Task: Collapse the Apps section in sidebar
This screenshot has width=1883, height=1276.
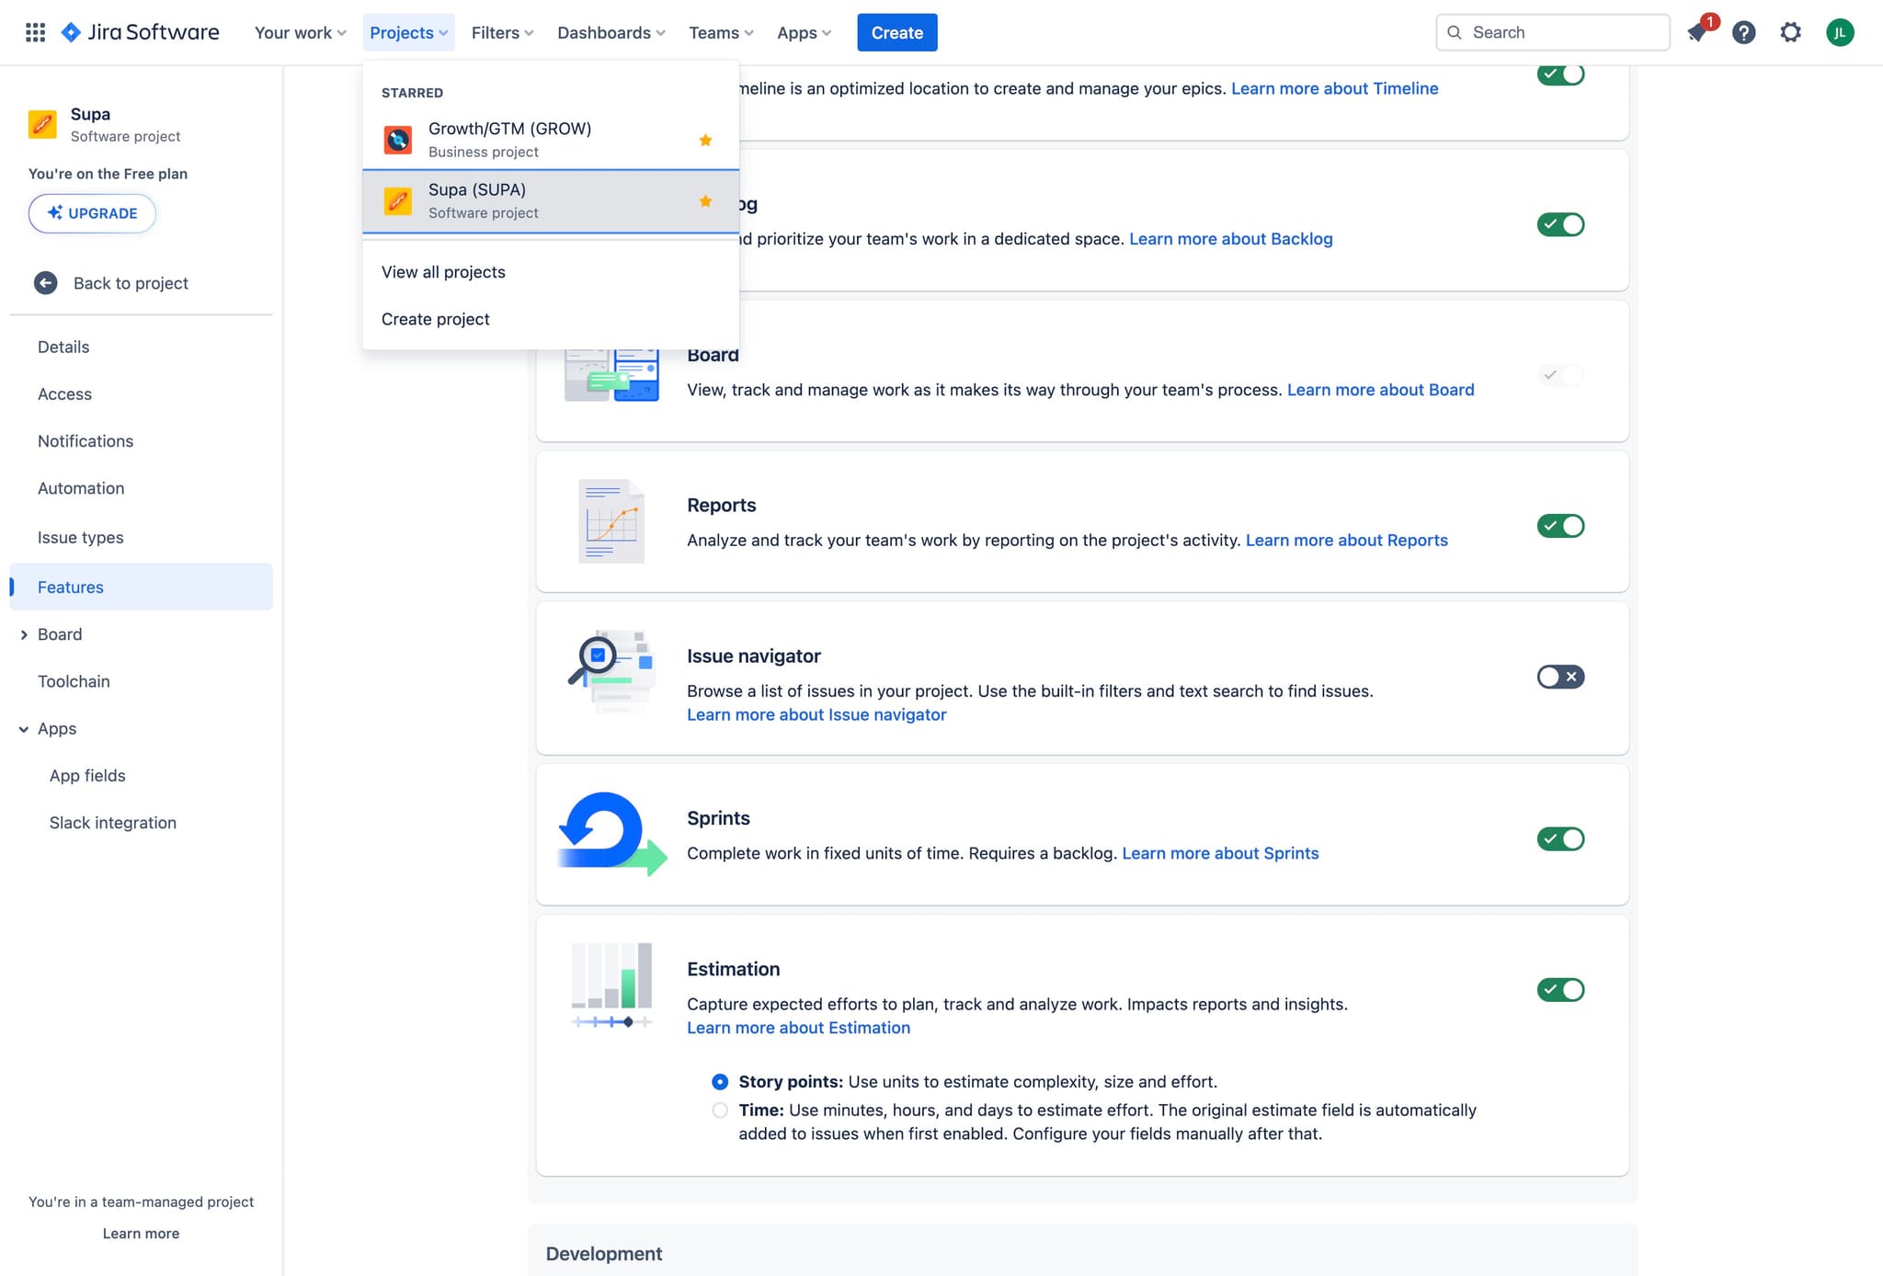Action: pyautogui.click(x=23, y=728)
